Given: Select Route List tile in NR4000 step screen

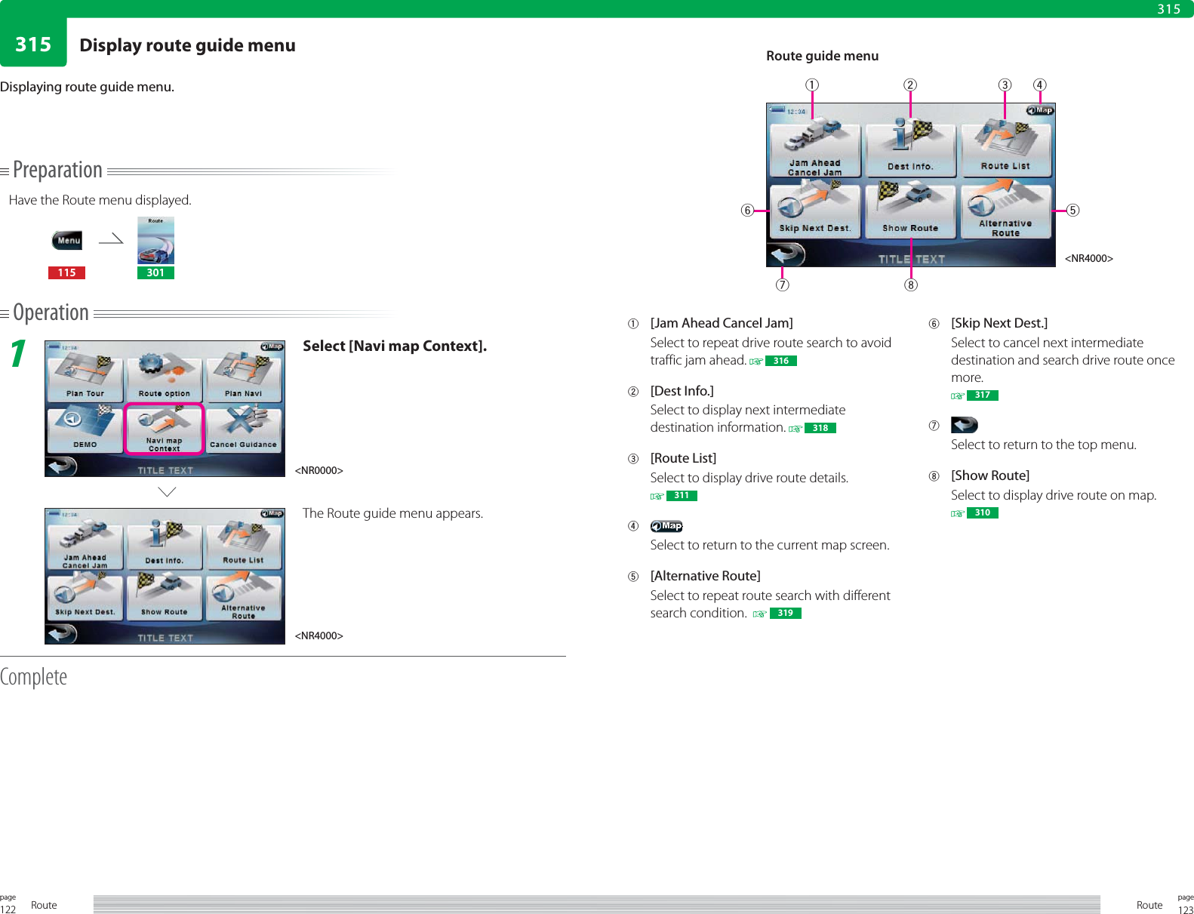Looking at the screenshot, I should coord(244,544).
